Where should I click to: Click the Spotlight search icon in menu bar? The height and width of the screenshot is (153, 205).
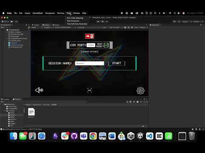point(175,13)
